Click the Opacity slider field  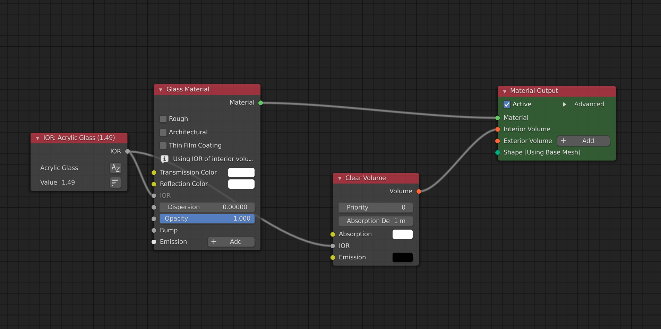[207, 219]
